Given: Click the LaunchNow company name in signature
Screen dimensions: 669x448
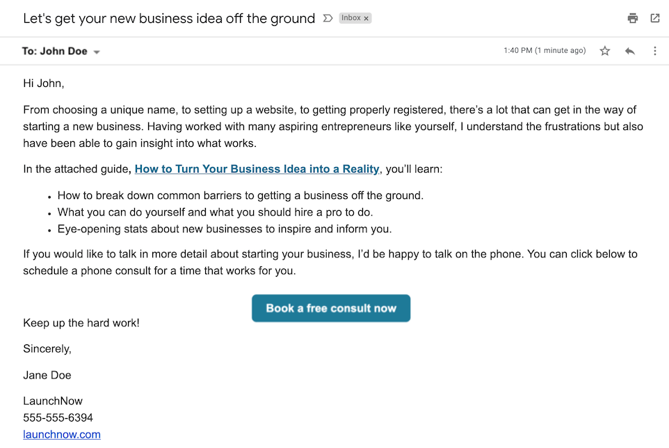Looking at the screenshot, I should point(53,401).
